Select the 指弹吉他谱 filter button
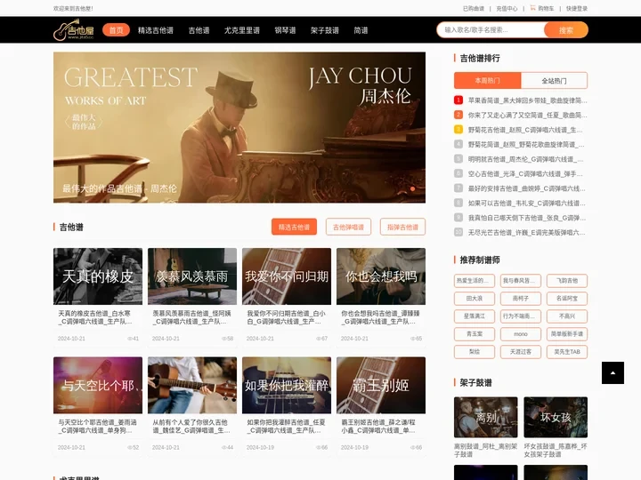Screen dimensions: 641x480 pos(402,227)
